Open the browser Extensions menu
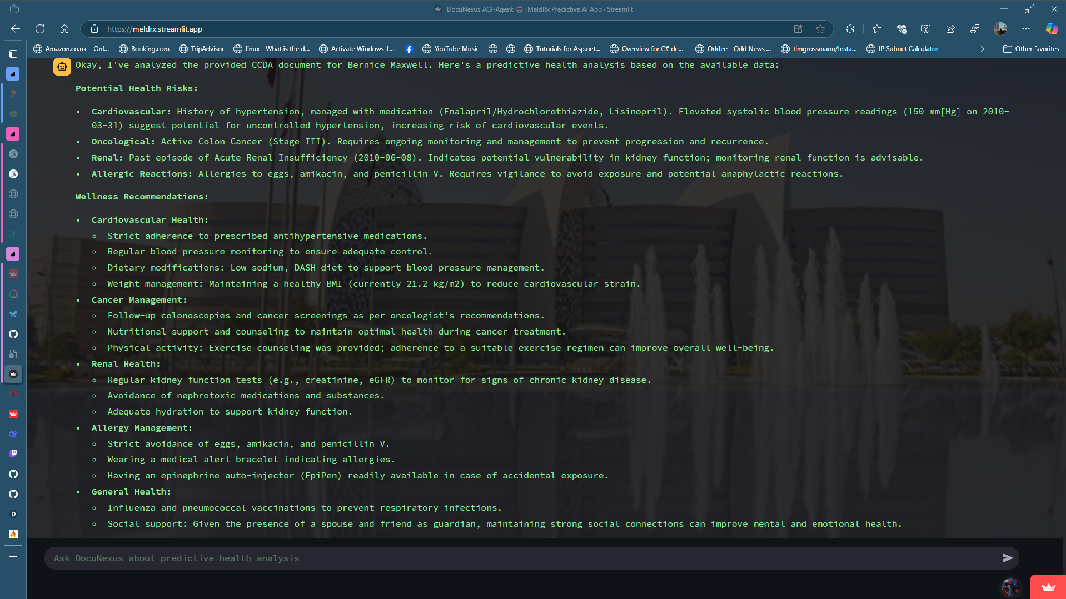Image resolution: width=1066 pixels, height=599 pixels. click(850, 29)
